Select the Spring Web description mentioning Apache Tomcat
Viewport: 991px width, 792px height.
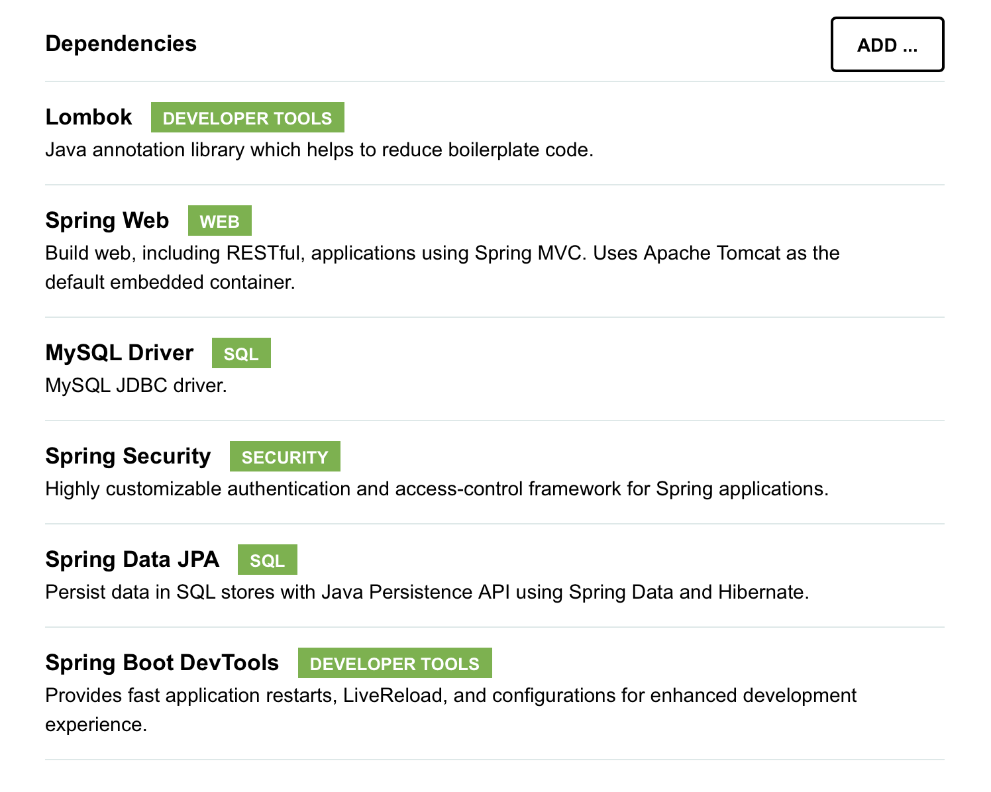click(443, 268)
